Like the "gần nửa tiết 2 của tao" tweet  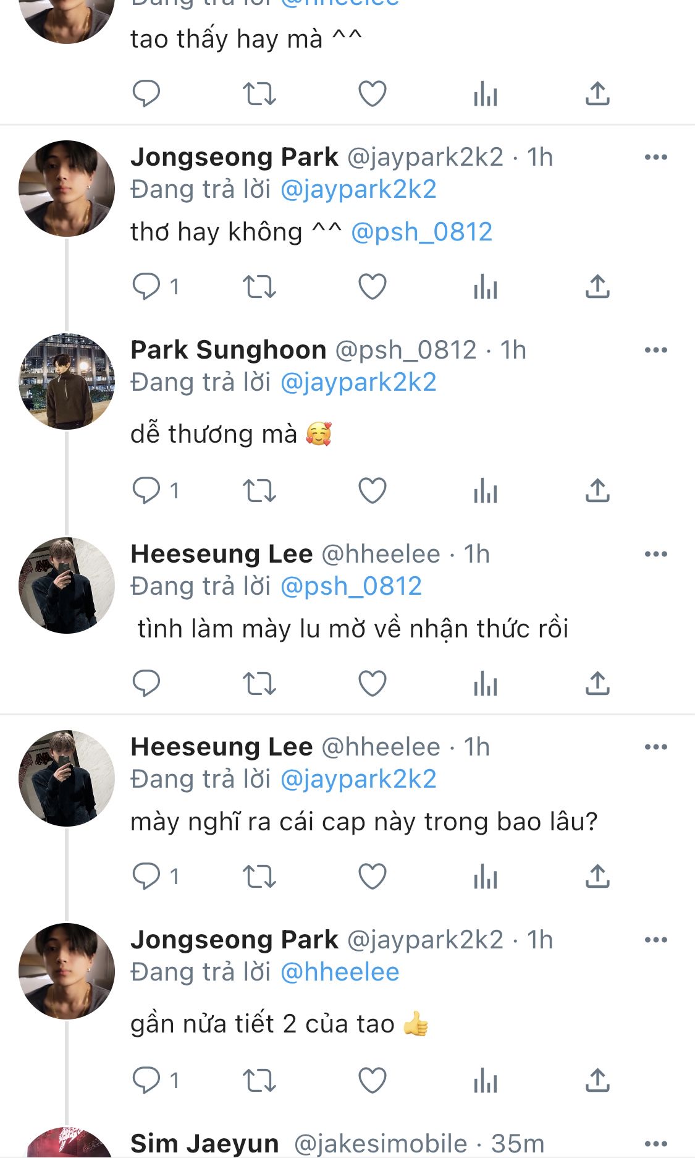pos(373,1081)
